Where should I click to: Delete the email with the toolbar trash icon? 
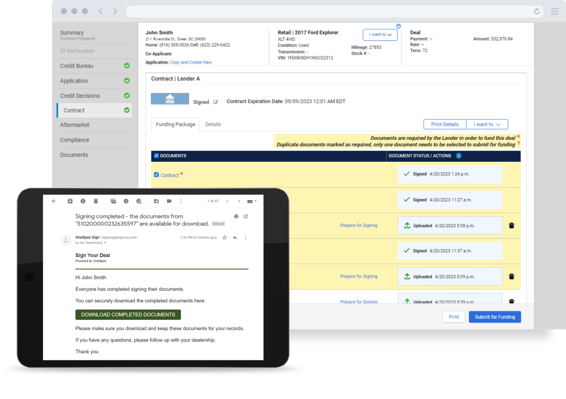coord(96,201)
